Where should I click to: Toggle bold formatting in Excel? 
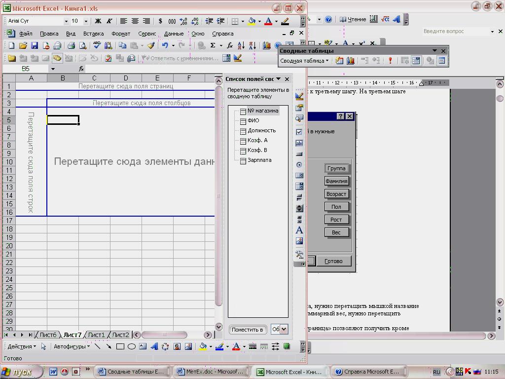[x=98, y=21]
